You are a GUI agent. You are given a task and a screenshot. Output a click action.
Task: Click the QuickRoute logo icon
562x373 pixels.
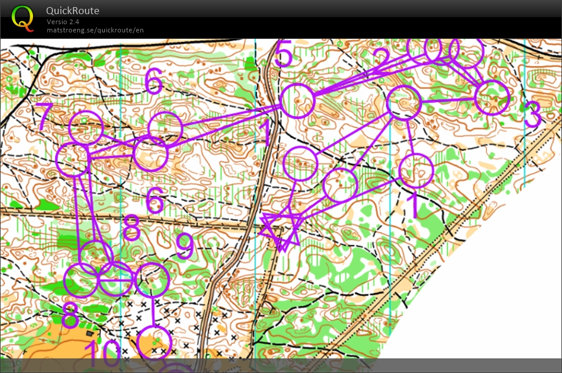22,18
